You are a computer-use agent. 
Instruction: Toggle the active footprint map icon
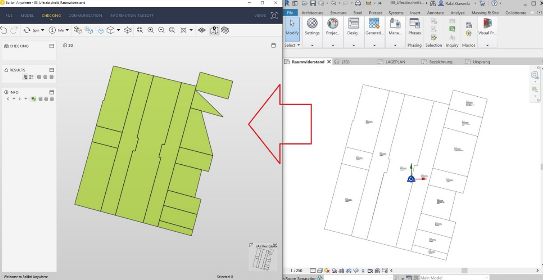coord(214,30)
